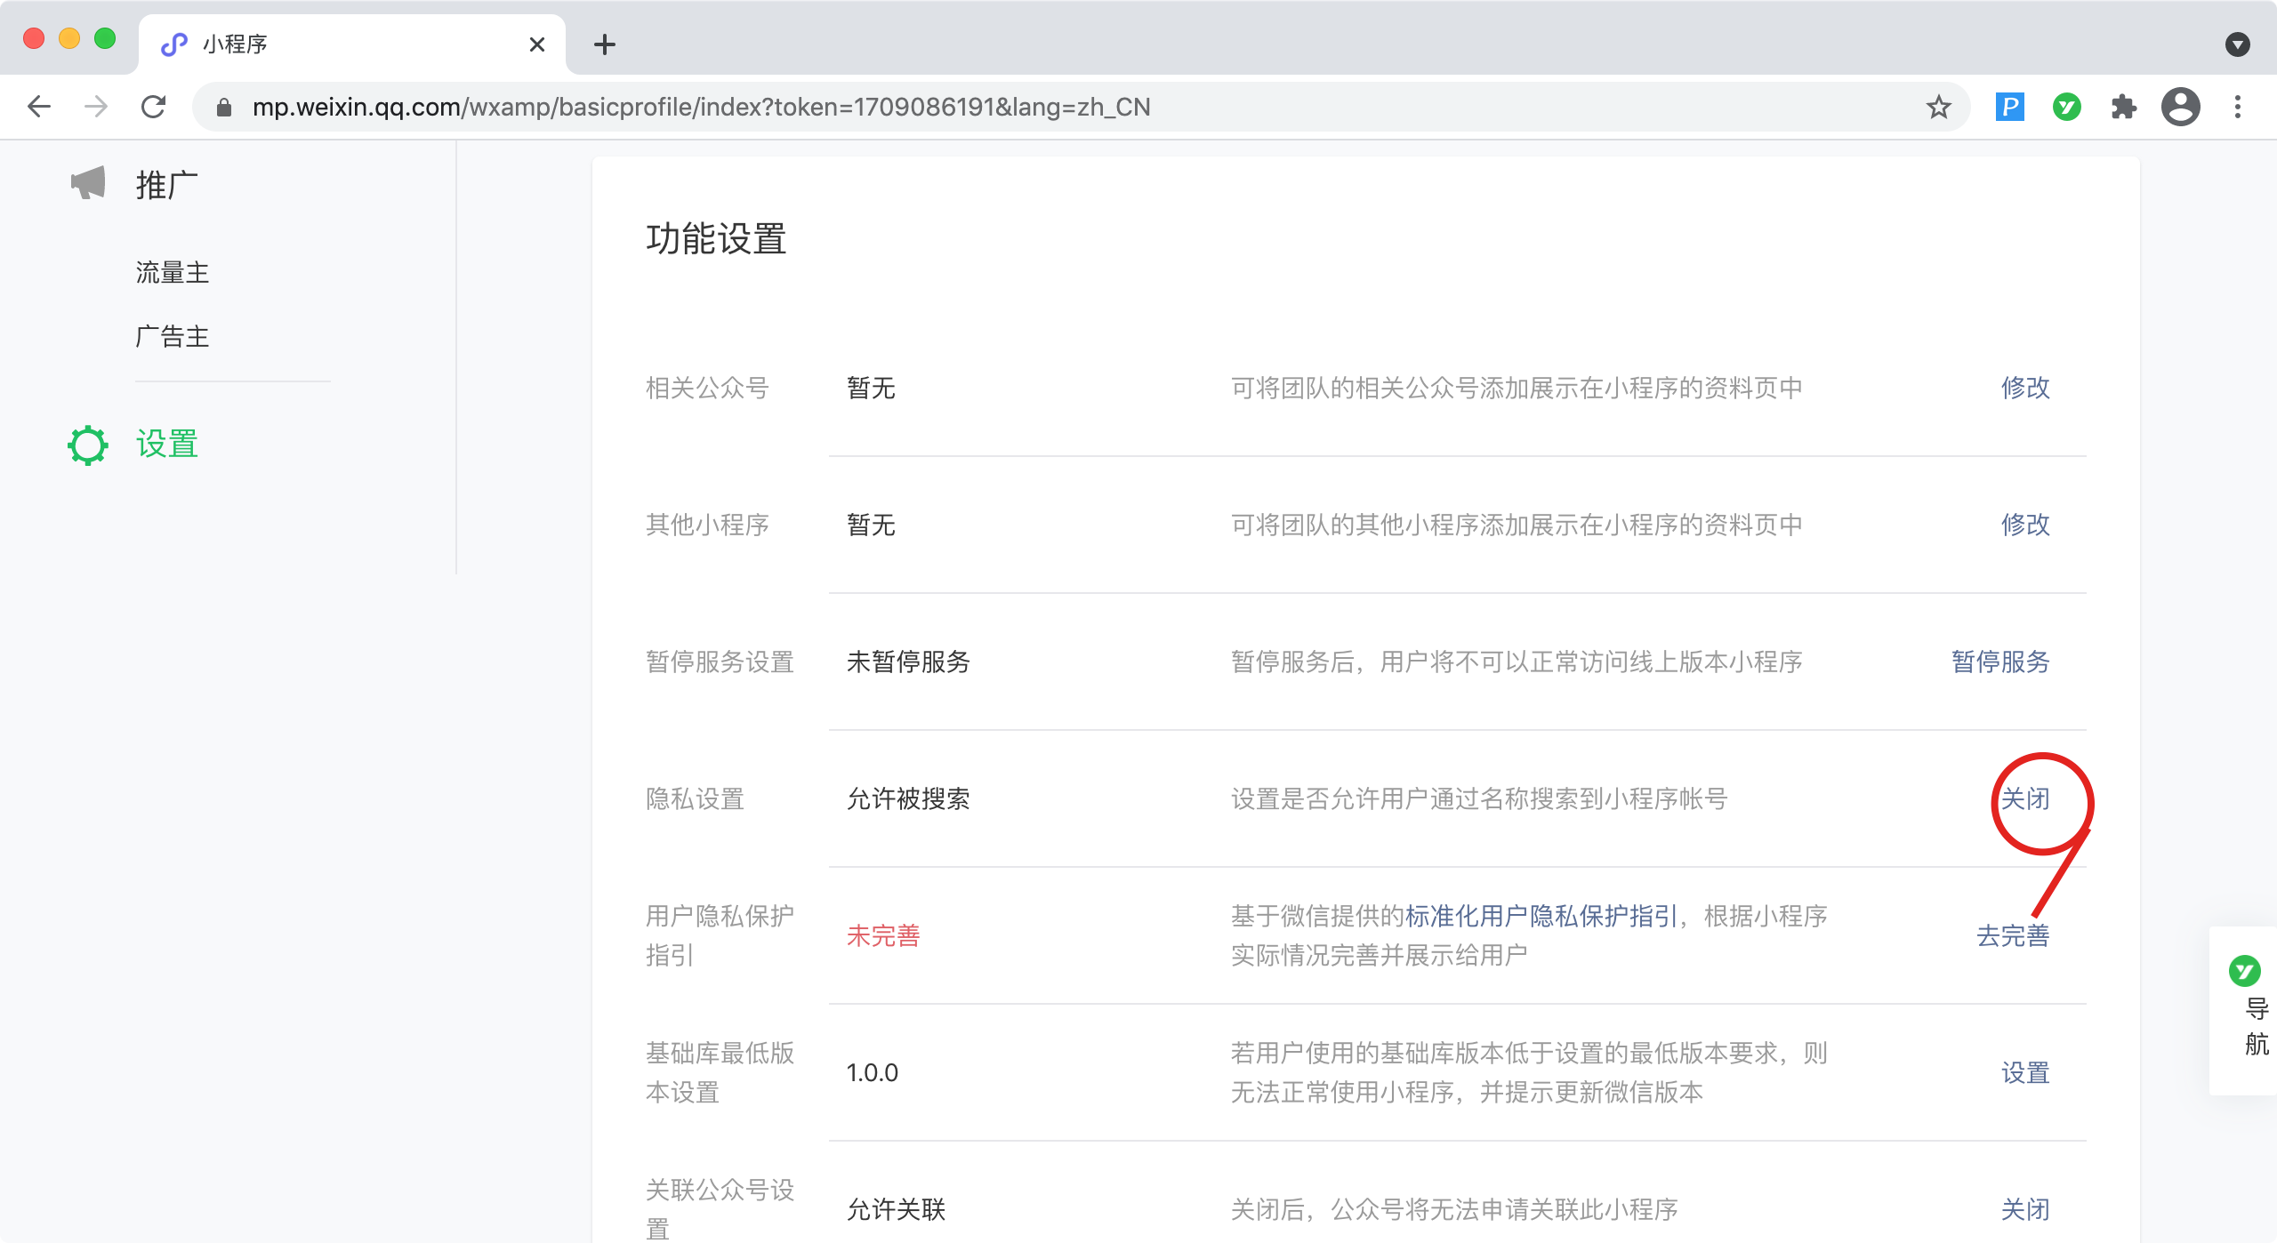Bookmark page using the star icon
2277x1243 pixels.
pyautogui.click(x=1938, y=108)
